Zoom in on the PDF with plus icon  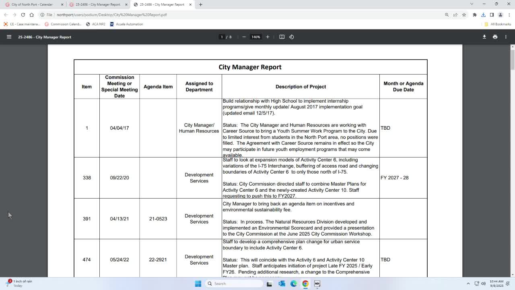point(268,37)
